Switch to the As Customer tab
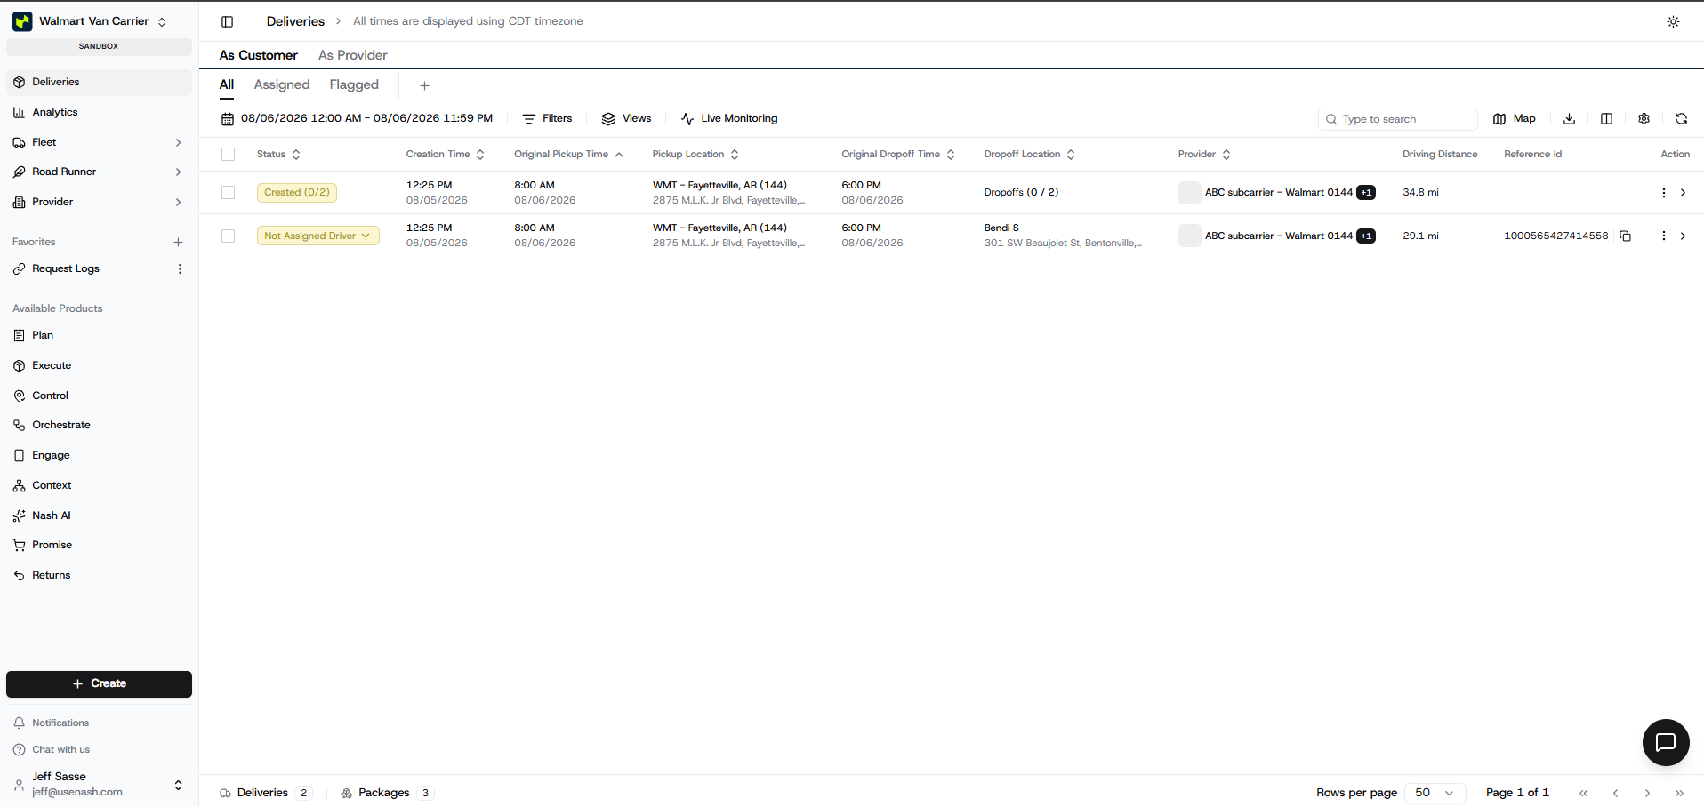 tap(259, 55)
